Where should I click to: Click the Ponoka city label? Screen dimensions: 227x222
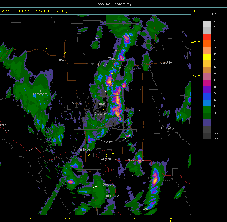[x=126, y=36]
